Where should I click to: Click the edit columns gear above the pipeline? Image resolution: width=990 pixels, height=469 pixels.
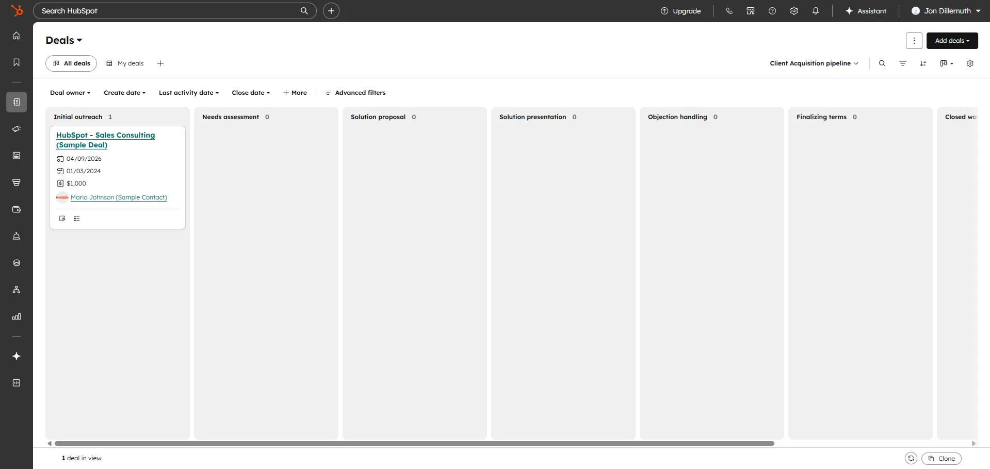970,63
